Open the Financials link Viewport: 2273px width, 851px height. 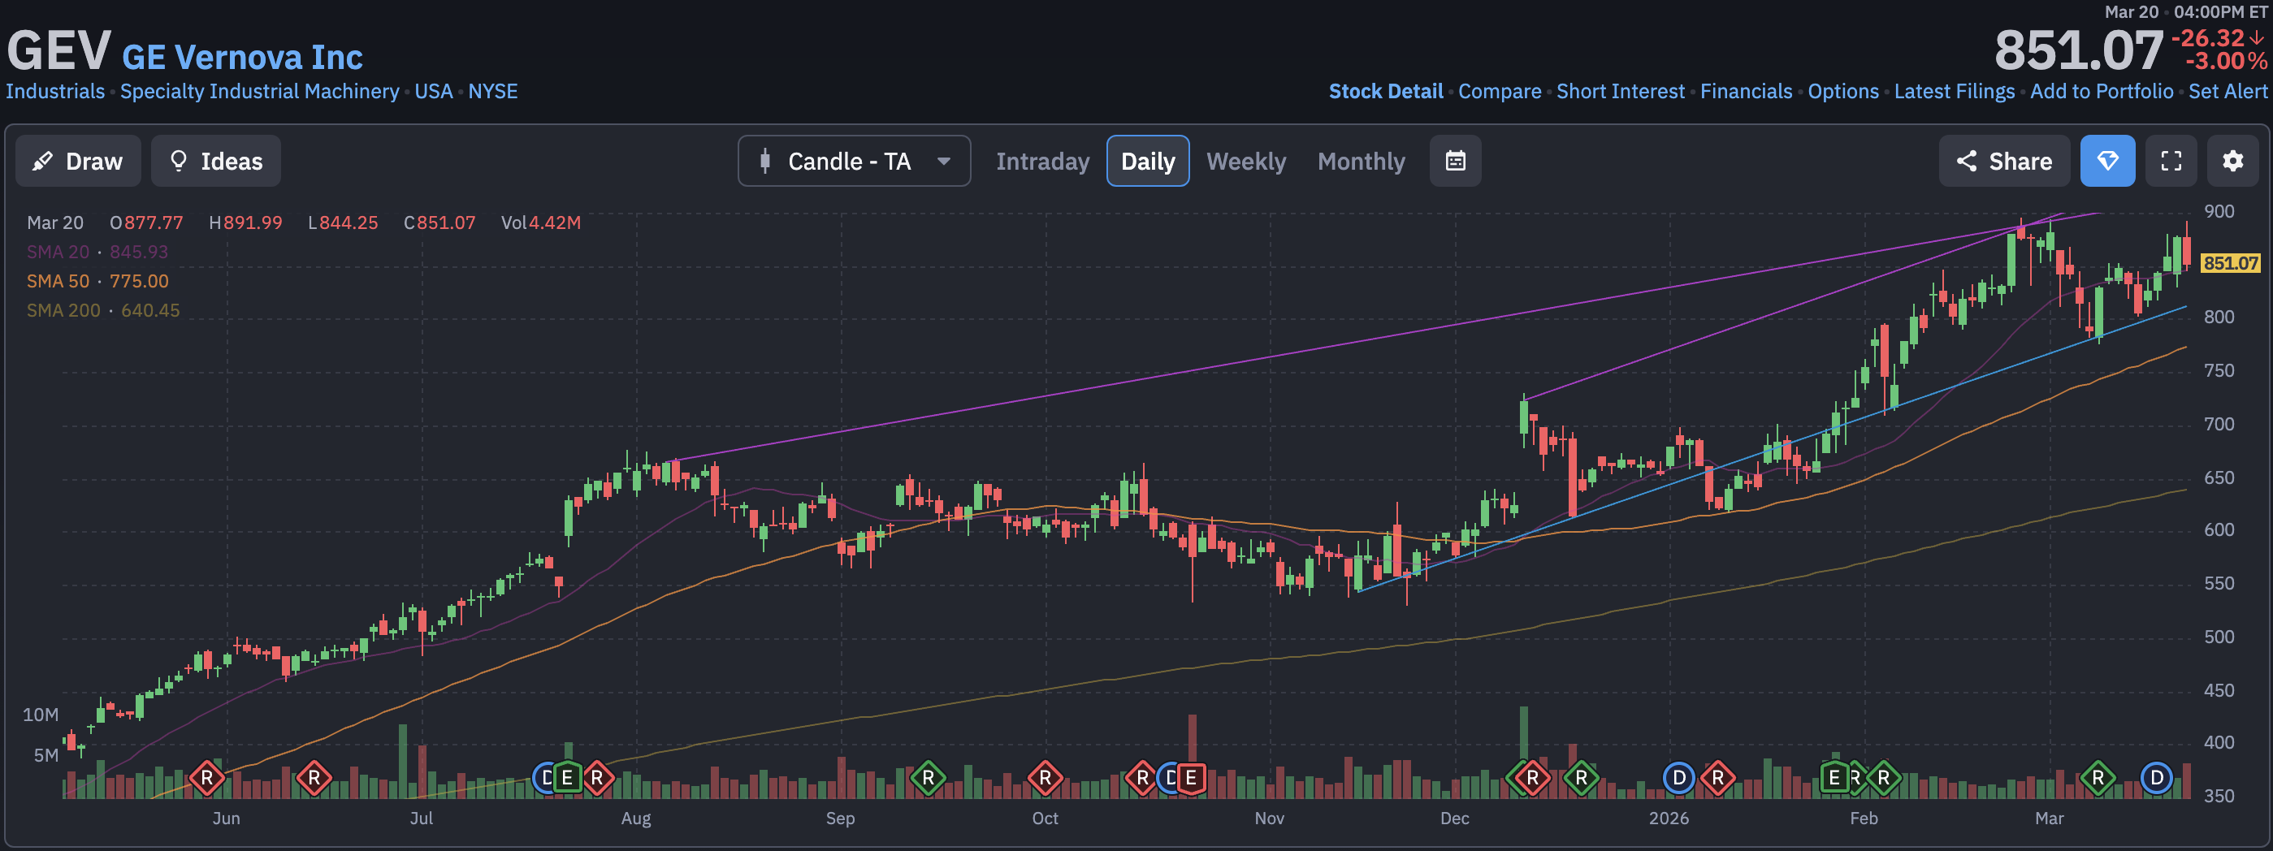pos(1745,91)
